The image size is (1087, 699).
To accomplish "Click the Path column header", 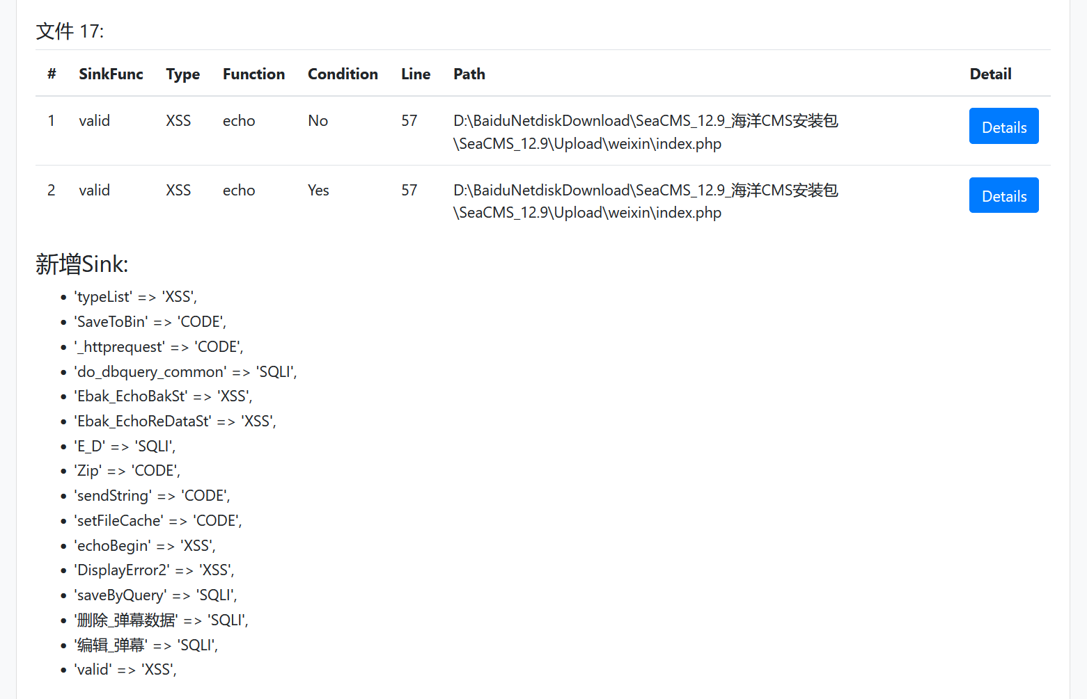I will tap(469, 74).
